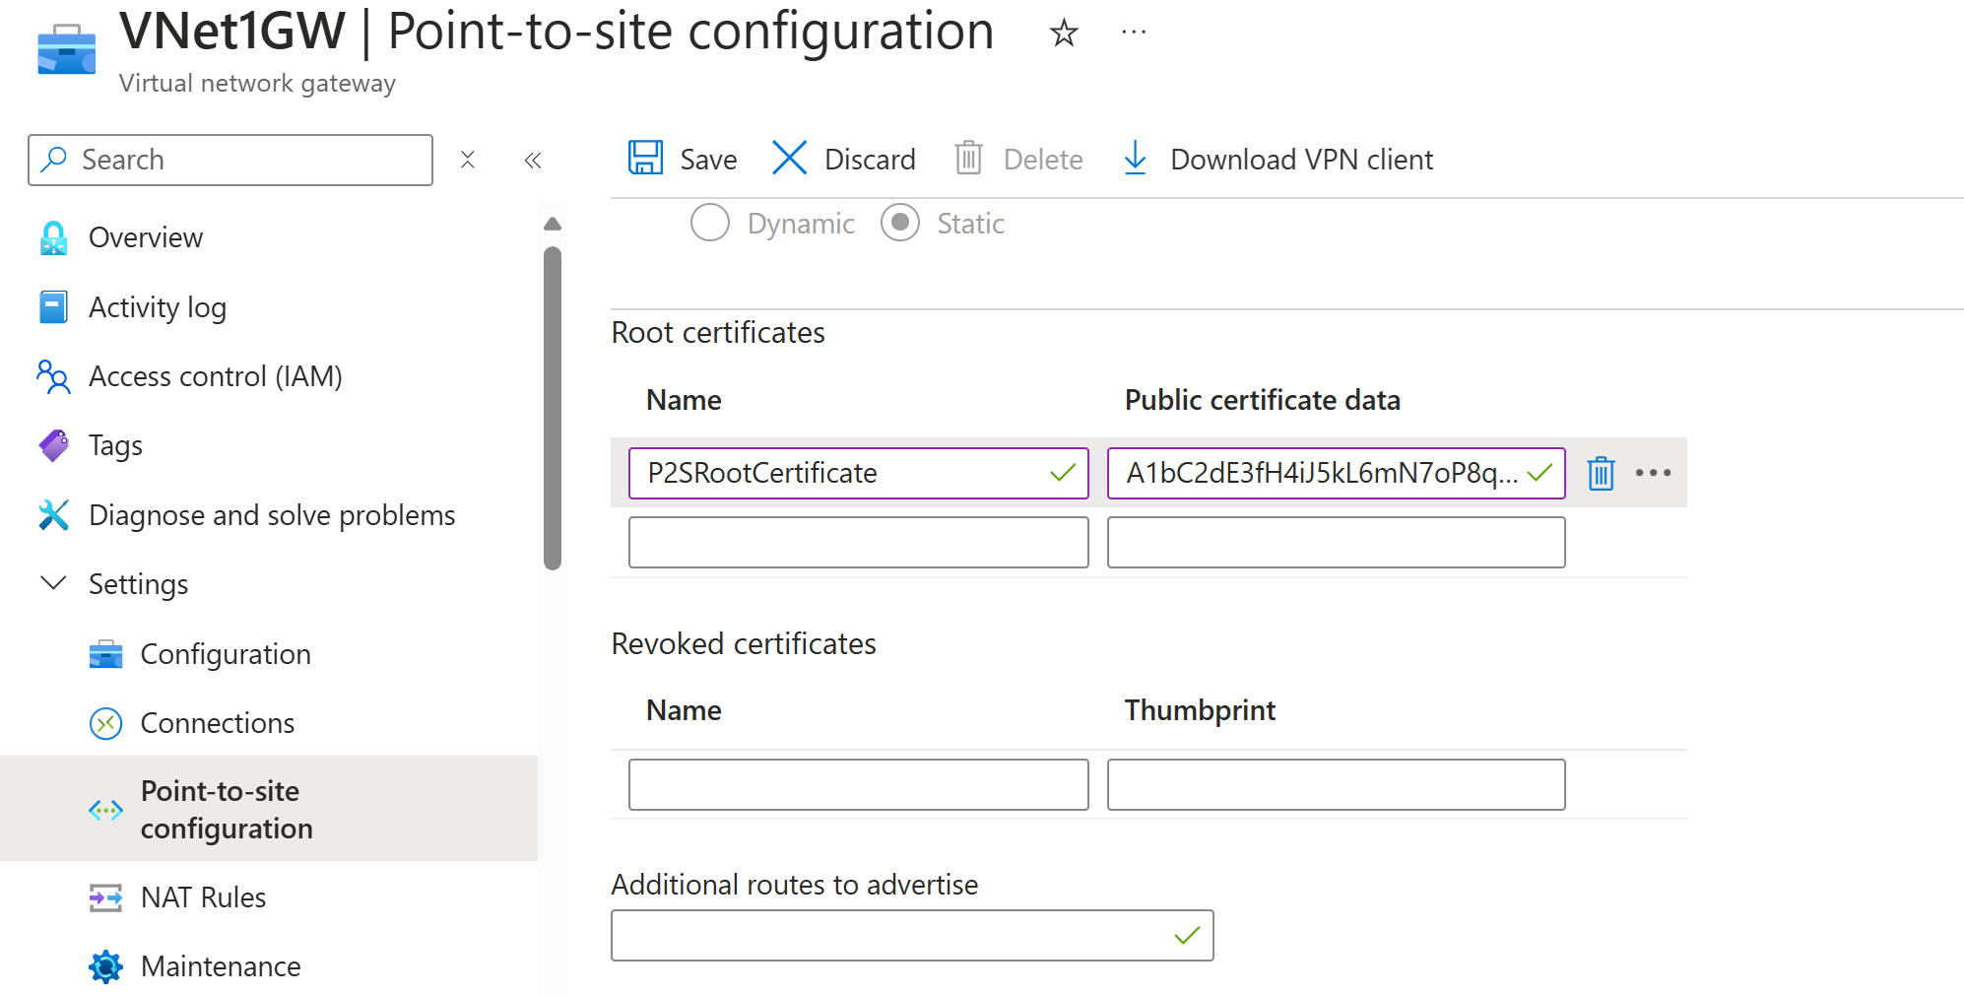Click the Download VPN client arrow icon

point(1135,158)
